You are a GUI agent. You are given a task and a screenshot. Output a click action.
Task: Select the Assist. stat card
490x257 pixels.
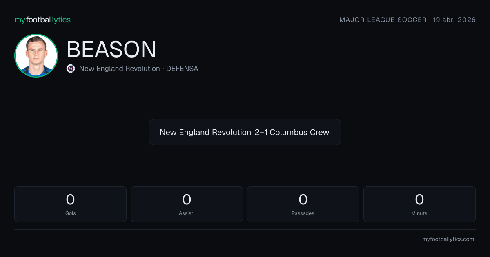coord(187,204)
